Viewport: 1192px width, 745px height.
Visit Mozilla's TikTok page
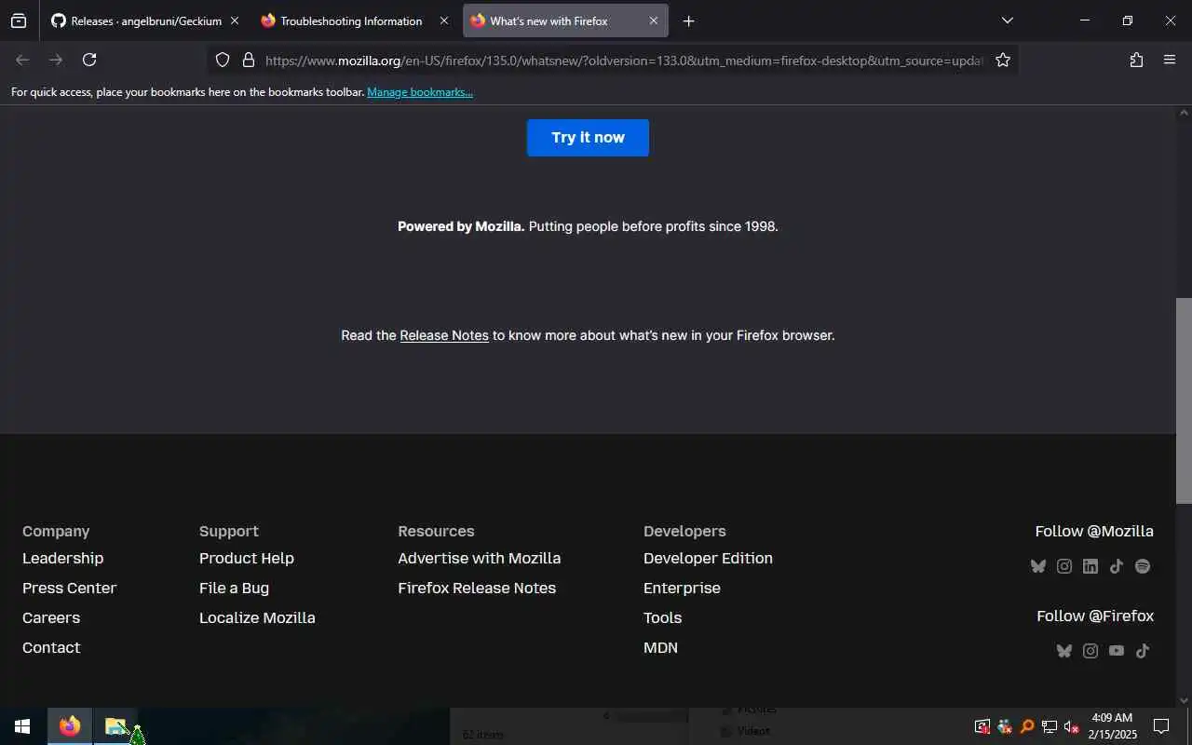click(1117, 566)
